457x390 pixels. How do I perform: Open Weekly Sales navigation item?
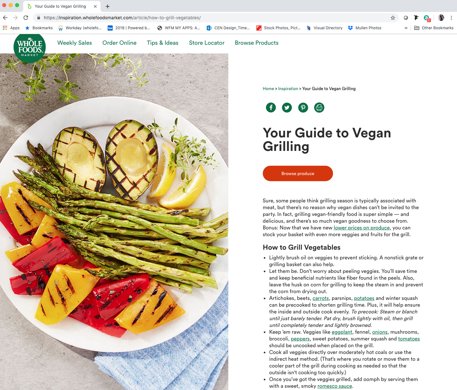point(74,43)
